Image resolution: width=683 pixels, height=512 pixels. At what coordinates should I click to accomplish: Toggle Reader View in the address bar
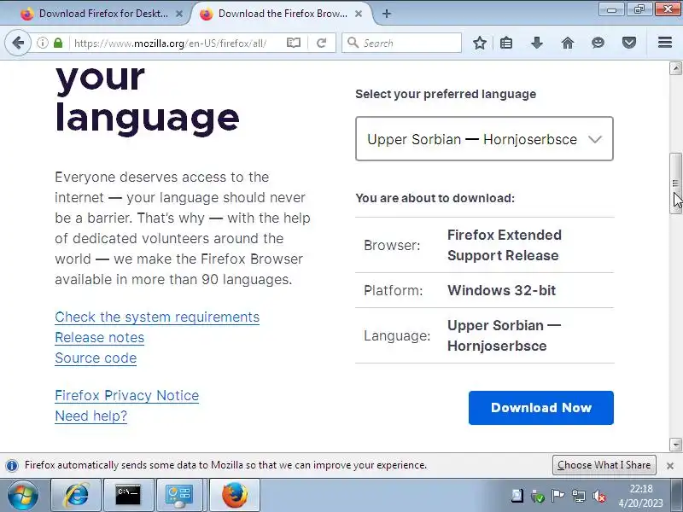tap(294, 43)
